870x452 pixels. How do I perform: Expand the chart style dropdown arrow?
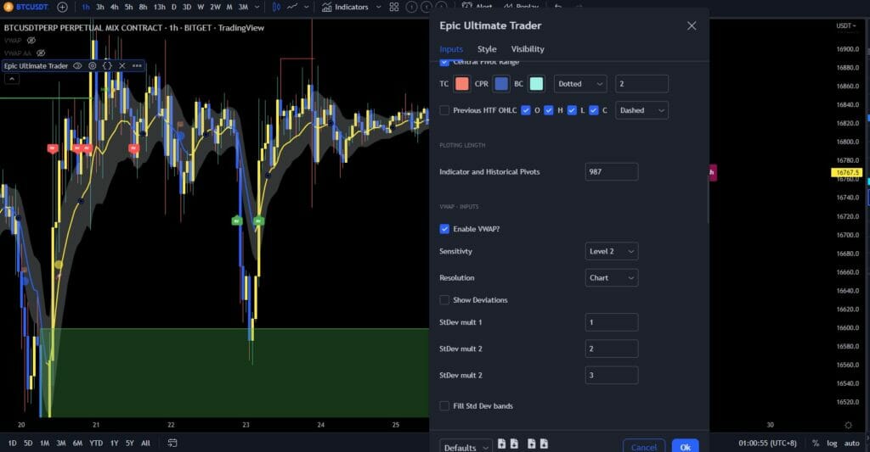(306, 7)
